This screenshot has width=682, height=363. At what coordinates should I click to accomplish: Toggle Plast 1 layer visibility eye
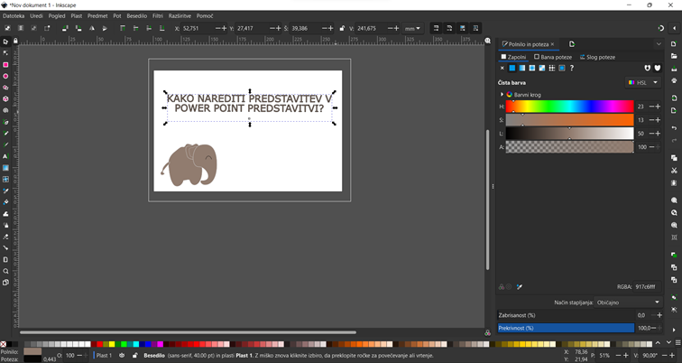click(x=122, y=356)
